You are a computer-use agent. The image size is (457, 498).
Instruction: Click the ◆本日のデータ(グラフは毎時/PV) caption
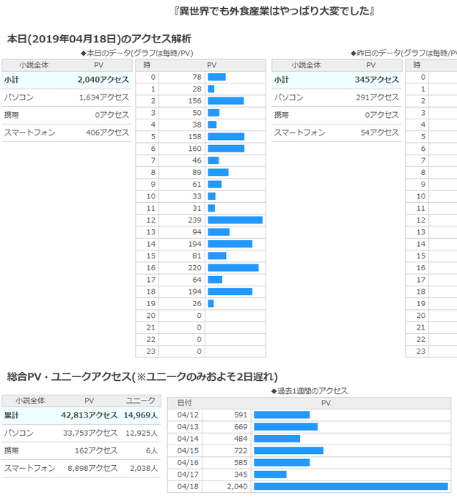pyautogui.click(x=137, y=53)
